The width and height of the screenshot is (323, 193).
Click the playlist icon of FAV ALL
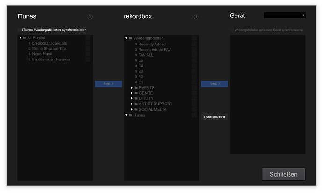(135, 55)
